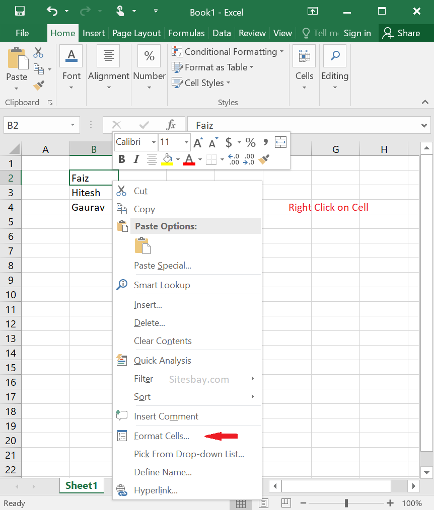Apply red font color in mini toolbar

(x=189, y=159)
